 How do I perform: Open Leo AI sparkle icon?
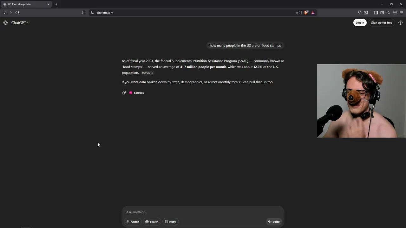[x=389, y=13]
